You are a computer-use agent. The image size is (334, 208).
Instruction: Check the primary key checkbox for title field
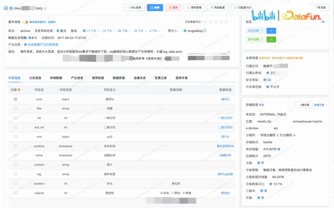16,108
